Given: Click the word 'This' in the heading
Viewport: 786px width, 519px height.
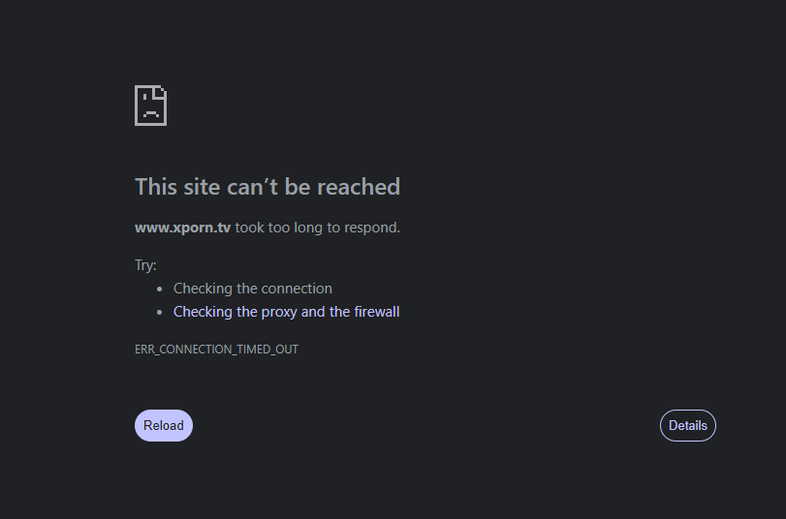Looking at the screenshot, I should pyautogui.click(x=156, y=186).
